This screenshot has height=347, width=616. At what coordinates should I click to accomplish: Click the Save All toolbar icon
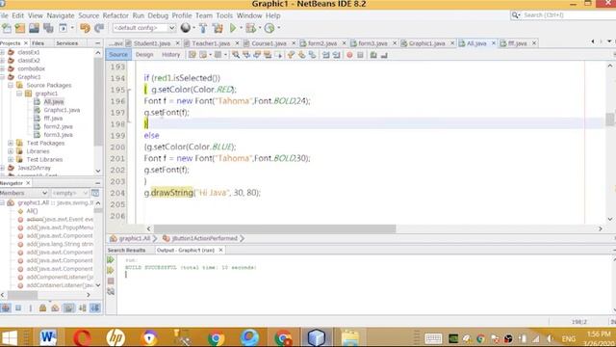(48, 28)
